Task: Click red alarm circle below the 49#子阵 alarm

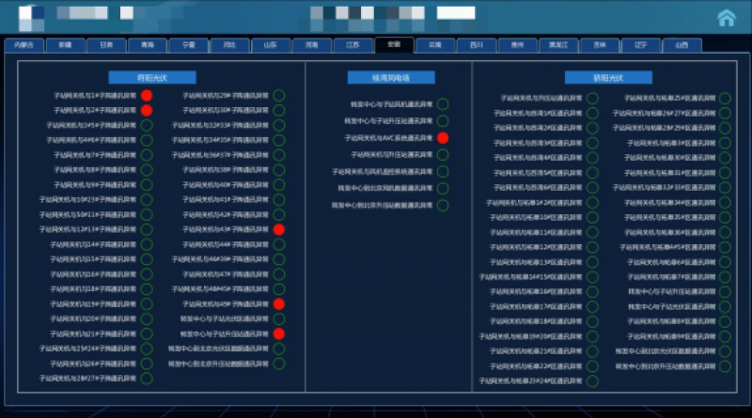Action: click(x=278, y=333)
